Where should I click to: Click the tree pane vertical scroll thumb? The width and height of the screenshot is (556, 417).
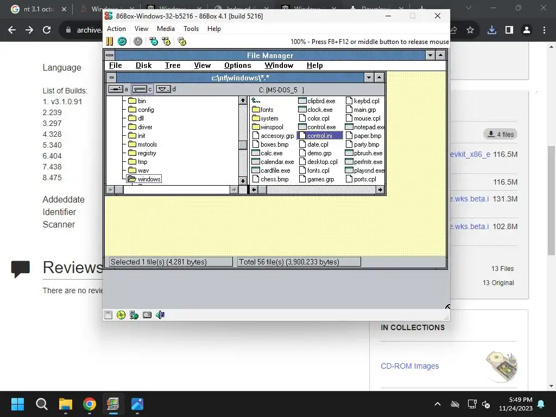243,146
